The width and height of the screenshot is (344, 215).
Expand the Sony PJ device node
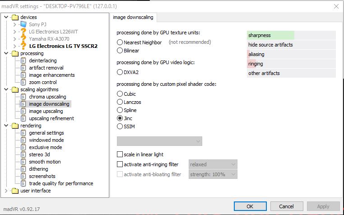coord(15,24)
